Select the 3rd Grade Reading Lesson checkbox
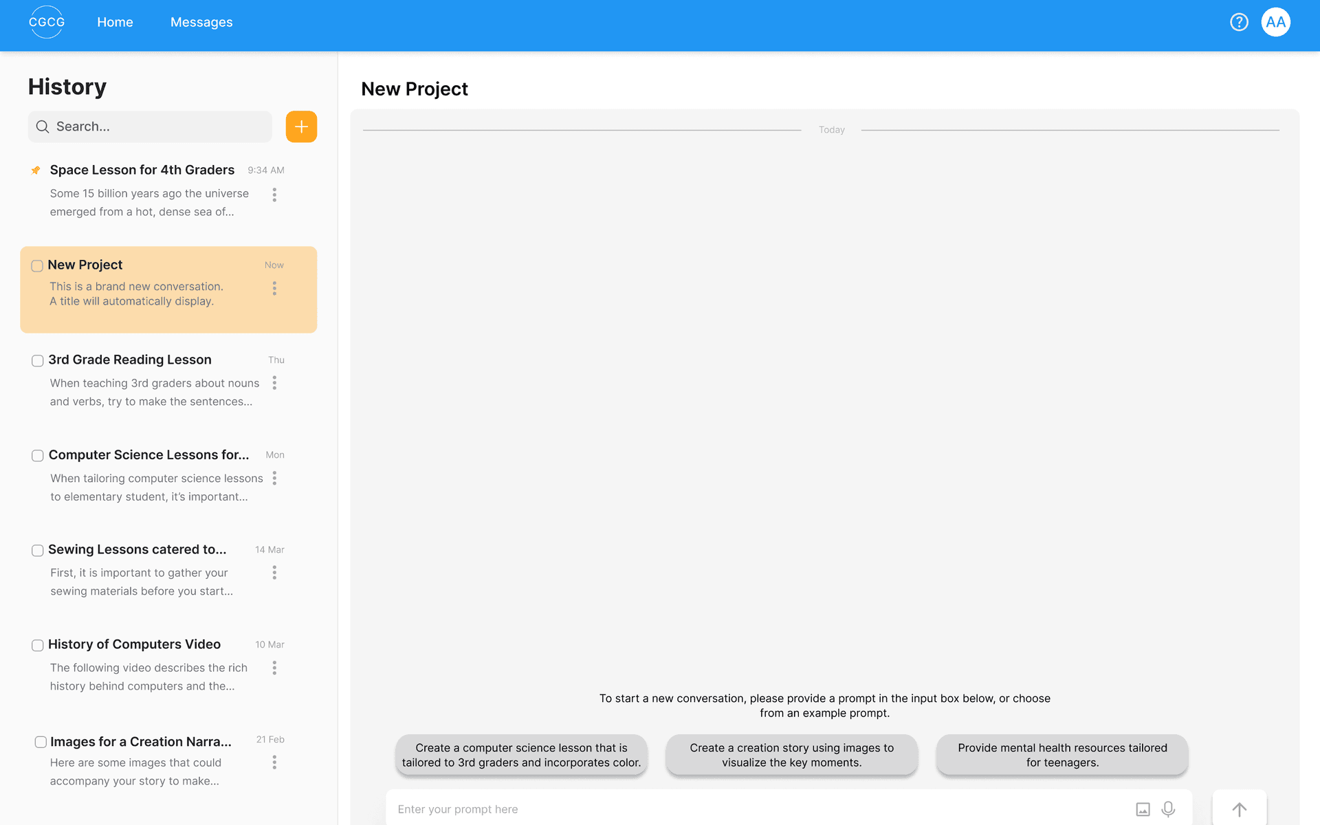 [38, 360]
